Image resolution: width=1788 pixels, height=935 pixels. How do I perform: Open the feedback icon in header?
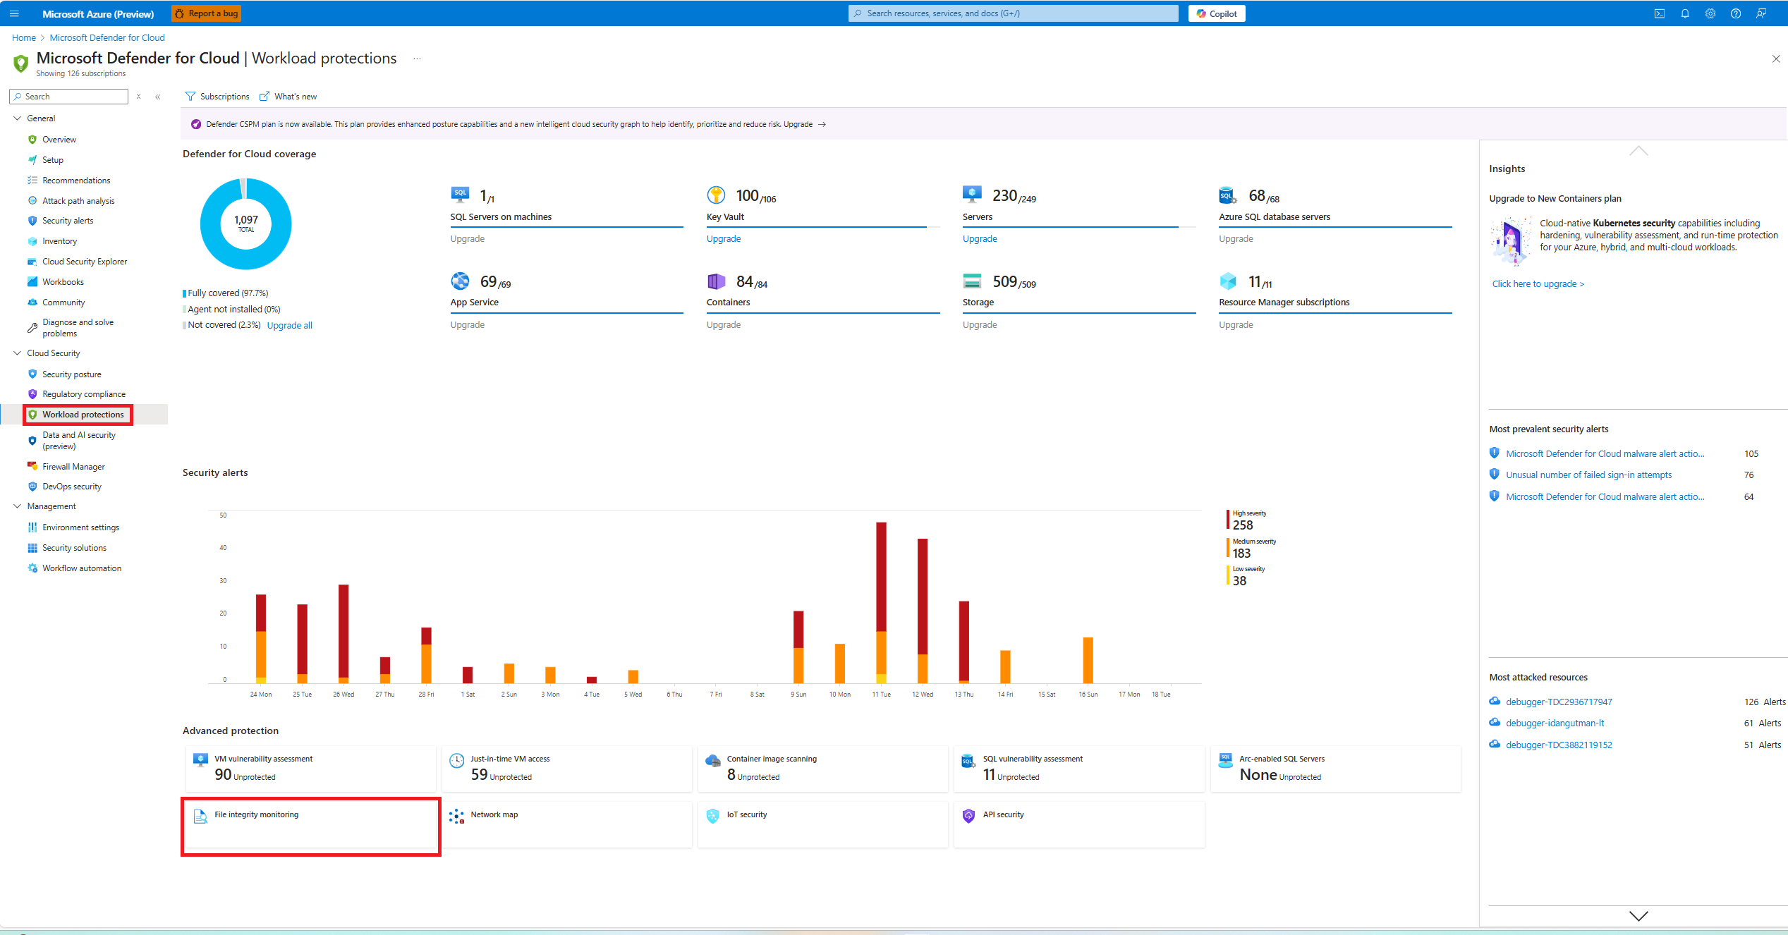(x=1761, y=13)
